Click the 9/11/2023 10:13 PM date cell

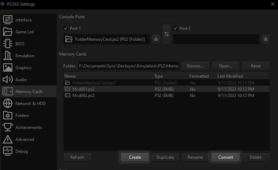236,83
